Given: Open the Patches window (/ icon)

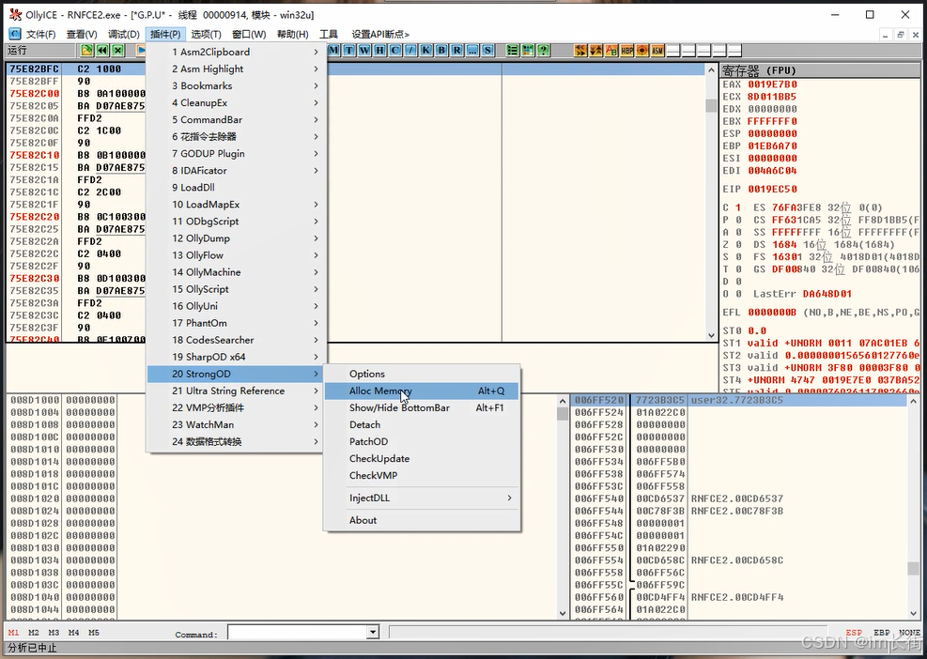Looking at the screenshot, I should [410, 51].
